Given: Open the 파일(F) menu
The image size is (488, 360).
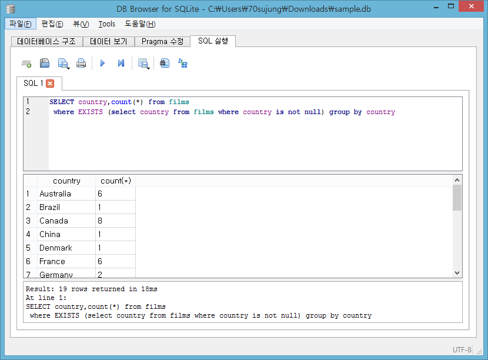Looking at the screenshot, I should click(21, 24).
